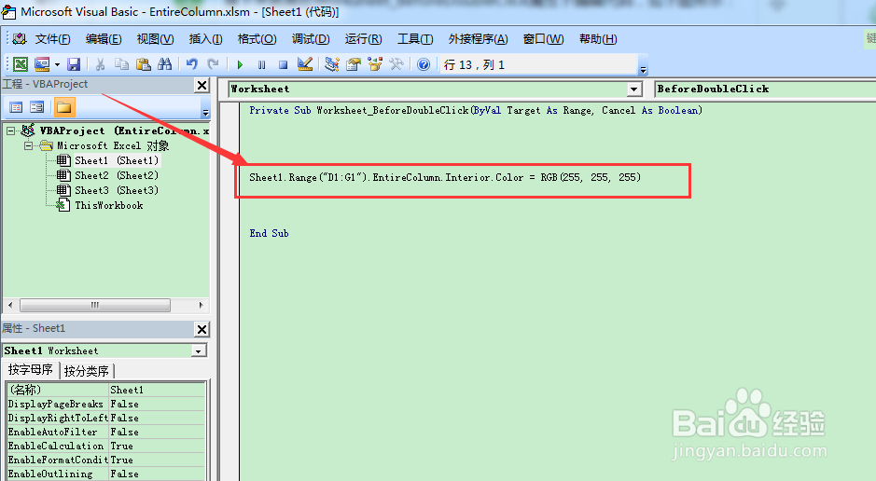Open the 外接程序(A) menu

coord(479,39)
